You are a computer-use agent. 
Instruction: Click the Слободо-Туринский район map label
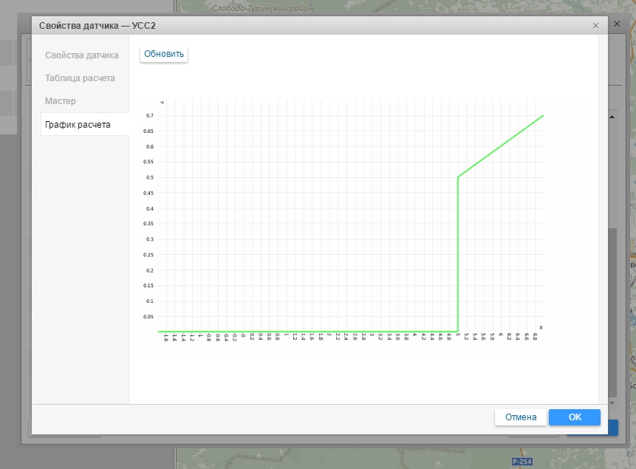pyautogui.click(x=262, y=8)
